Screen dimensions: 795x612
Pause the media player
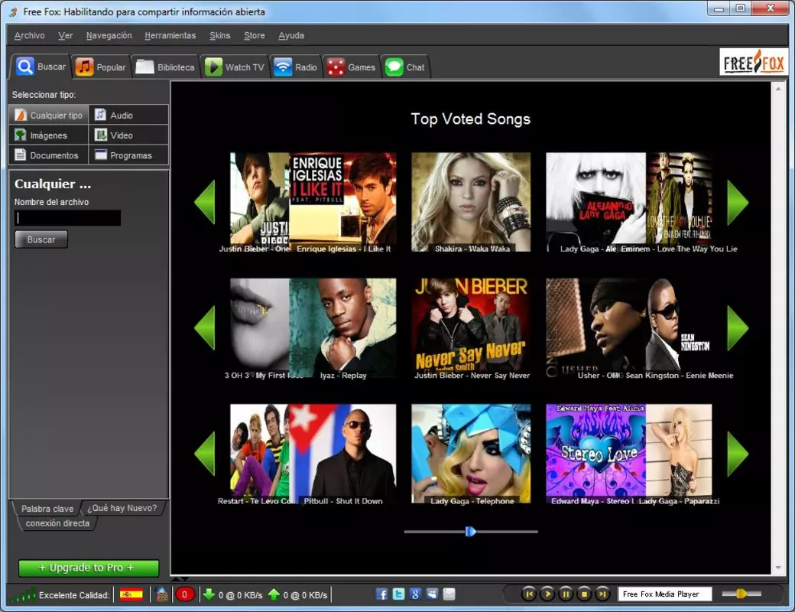click(566, 594)
